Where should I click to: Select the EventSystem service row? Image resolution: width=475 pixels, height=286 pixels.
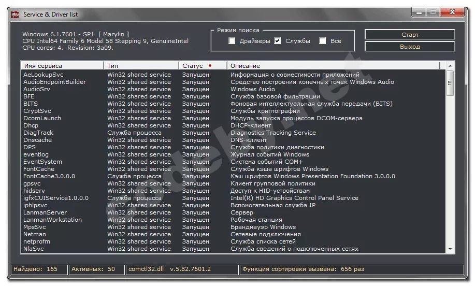(x=233, y=162)
